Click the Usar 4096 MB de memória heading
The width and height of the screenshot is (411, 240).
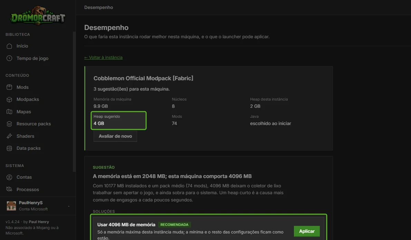(126, 225)
